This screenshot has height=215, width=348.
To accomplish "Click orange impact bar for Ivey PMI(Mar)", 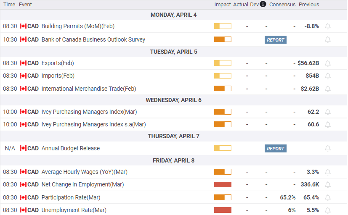I will pos(223,112).
